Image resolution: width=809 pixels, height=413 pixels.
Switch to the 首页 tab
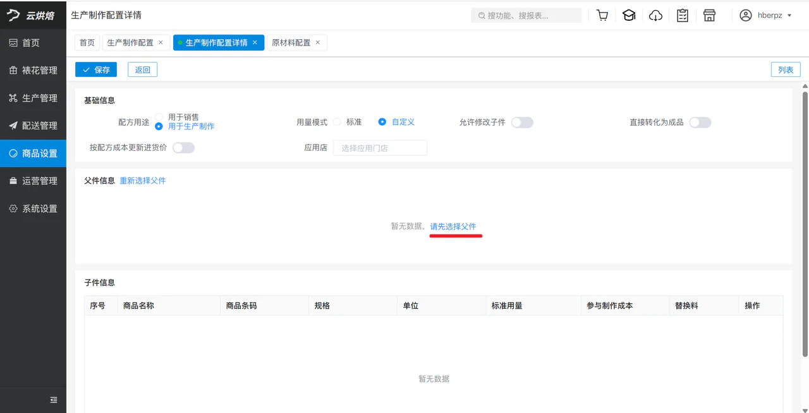click(x=87, y=43)
